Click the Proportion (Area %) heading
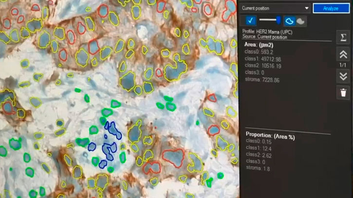The width and height of the screenshot is (353, 198). click(x=270, y=137)
